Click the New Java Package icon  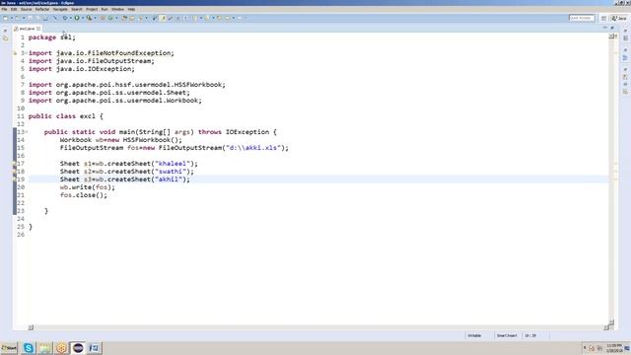tap(103, 18)
